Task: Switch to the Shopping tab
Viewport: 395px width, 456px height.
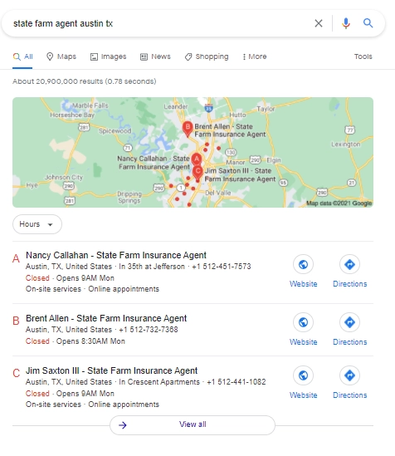Action: pyautogui.click(x=207, y=56)
